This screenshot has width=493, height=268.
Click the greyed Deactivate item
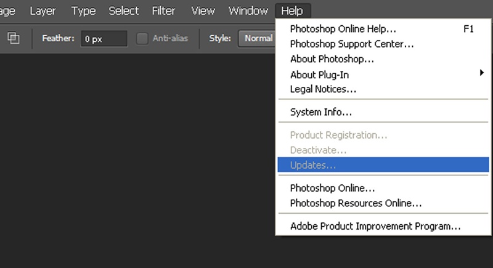(x=383, y=150)
